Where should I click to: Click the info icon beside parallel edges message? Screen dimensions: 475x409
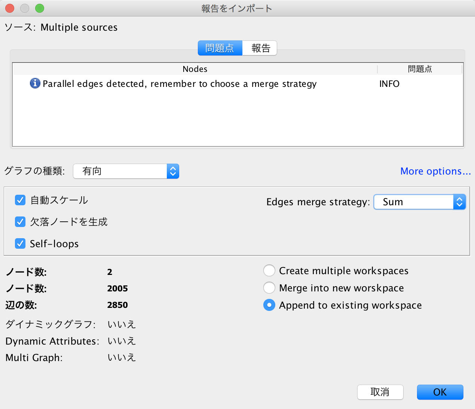(35, 83)
